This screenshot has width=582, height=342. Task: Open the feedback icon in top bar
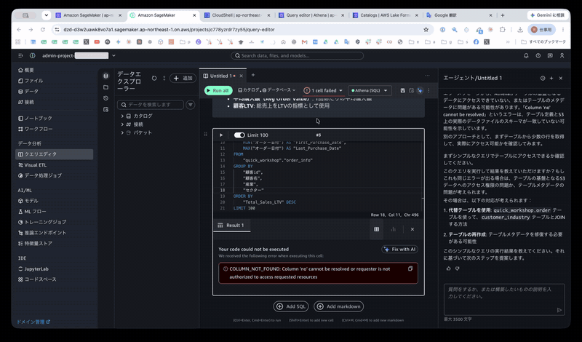click(x=550, y=56)
